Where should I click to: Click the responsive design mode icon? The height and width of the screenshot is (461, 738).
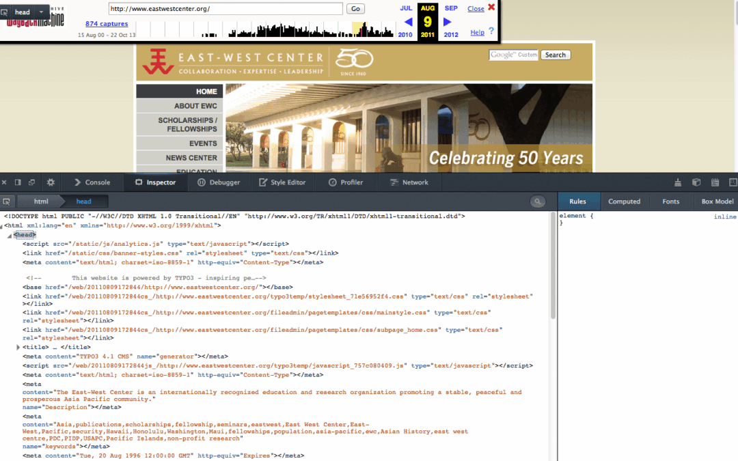click(733, 182)
